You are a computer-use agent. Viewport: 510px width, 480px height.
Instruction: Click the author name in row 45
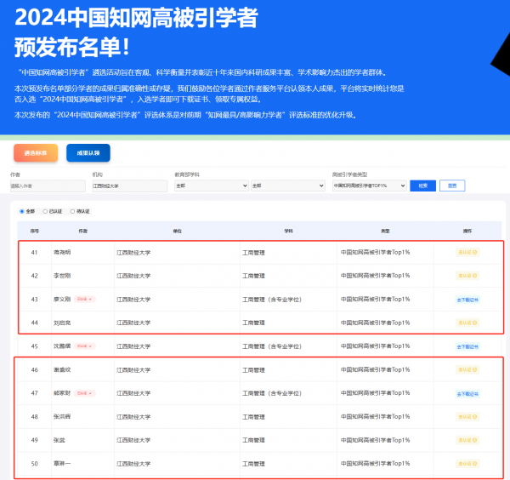pos(62,346)
